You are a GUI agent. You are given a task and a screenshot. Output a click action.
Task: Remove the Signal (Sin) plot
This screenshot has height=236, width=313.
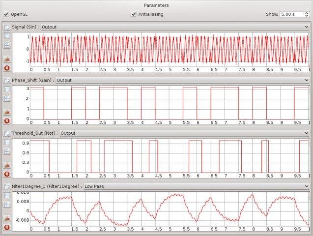coord(7,68)
